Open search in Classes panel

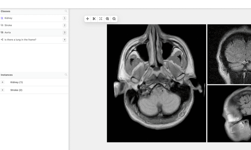pyautogui.click(x=66, y=11)
